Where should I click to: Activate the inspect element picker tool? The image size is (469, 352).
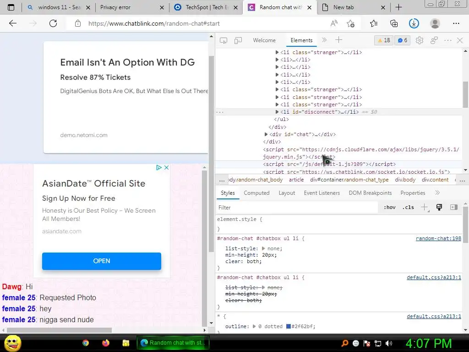tap(223, 40)
